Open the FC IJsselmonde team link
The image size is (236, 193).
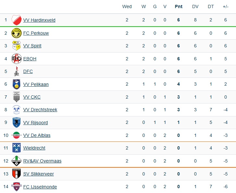pos(40,187)
